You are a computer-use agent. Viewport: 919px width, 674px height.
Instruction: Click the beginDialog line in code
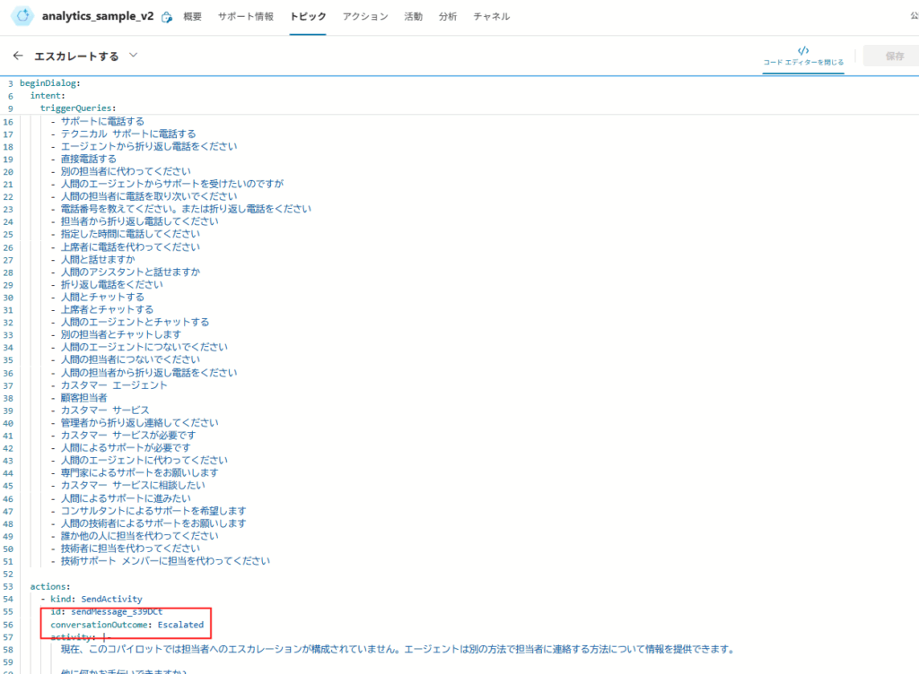click(50, 83)
